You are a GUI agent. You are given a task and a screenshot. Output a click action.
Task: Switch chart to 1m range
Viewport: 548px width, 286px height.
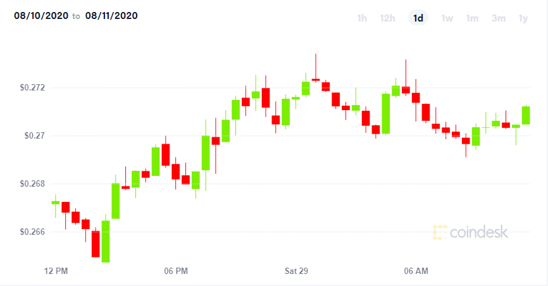tap(472, 18)
